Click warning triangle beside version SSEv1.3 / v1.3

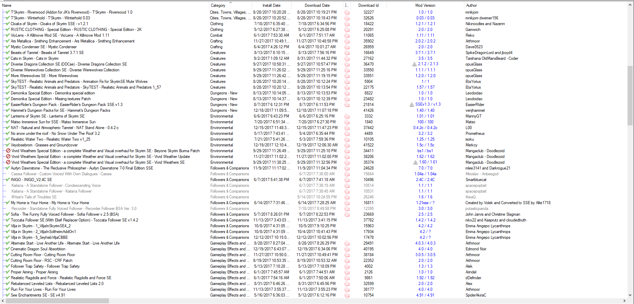click(412, 105)
